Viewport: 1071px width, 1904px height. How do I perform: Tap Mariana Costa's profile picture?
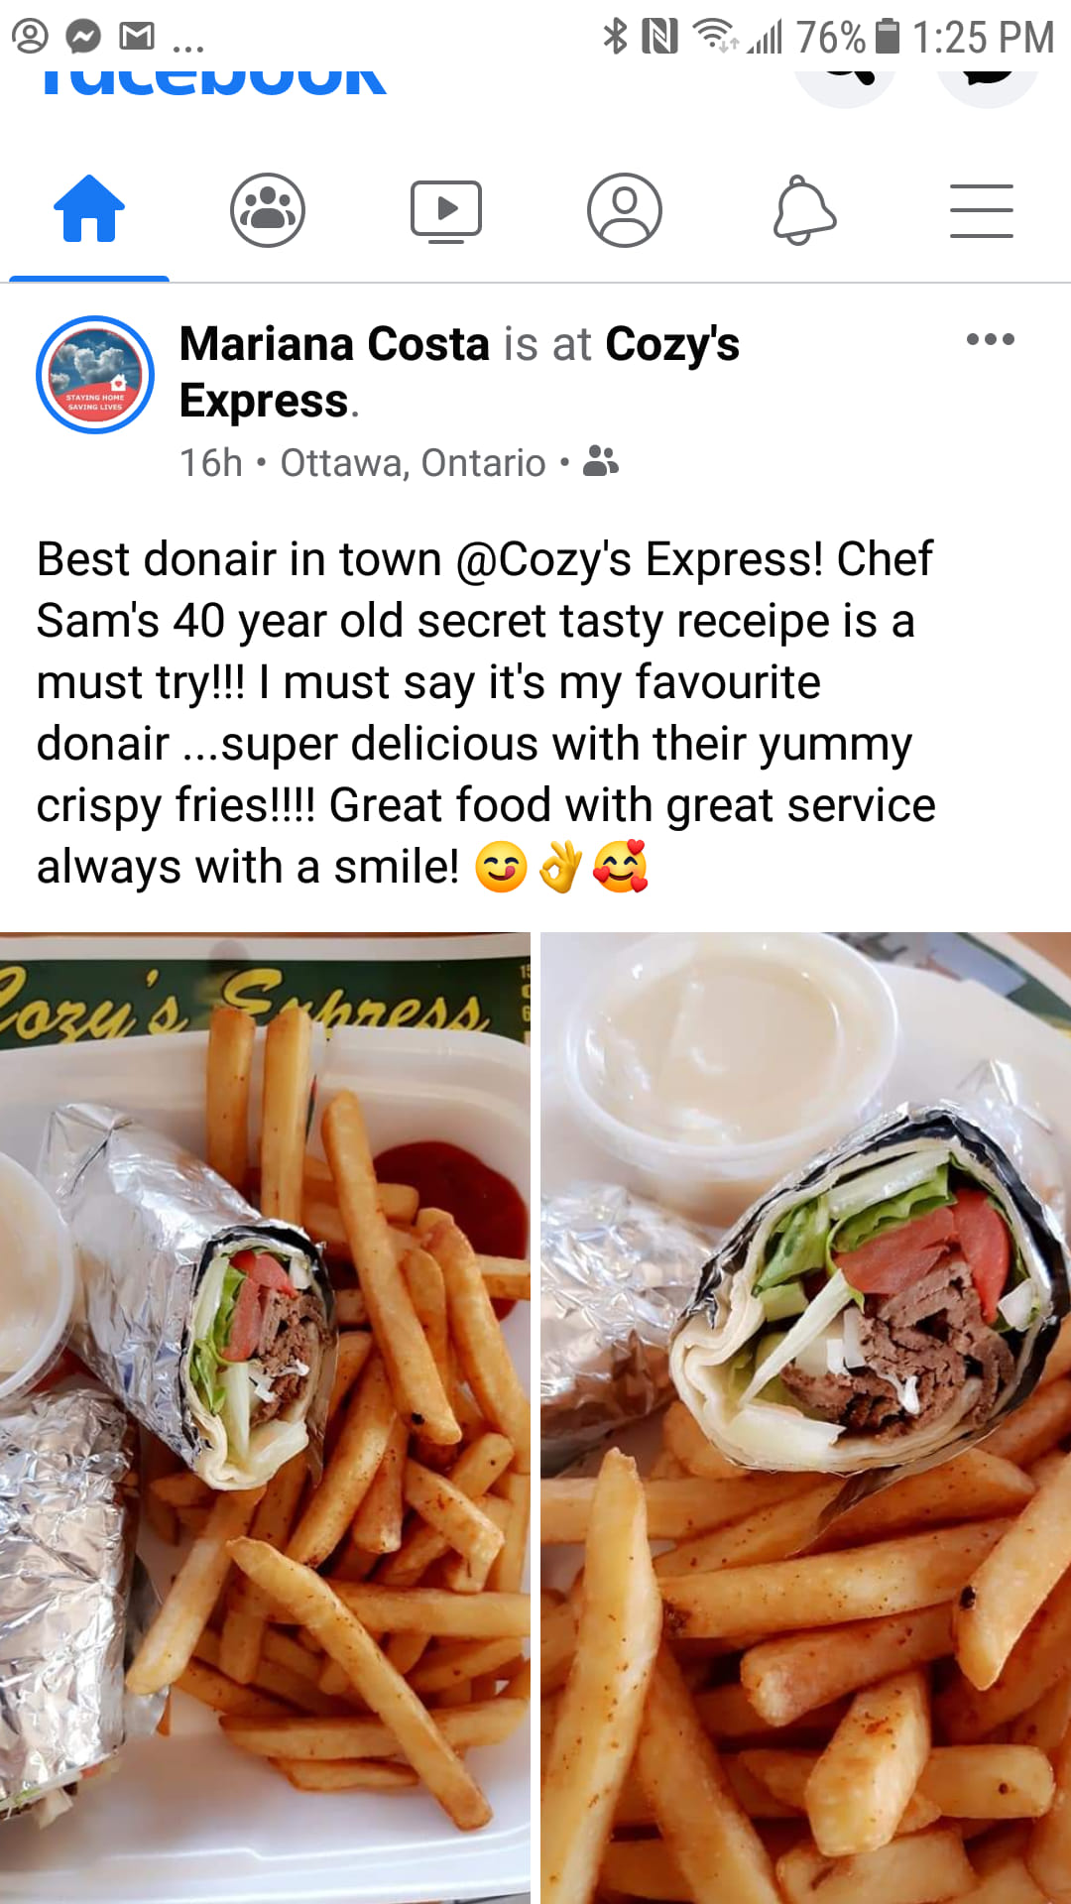click(95, 375)
